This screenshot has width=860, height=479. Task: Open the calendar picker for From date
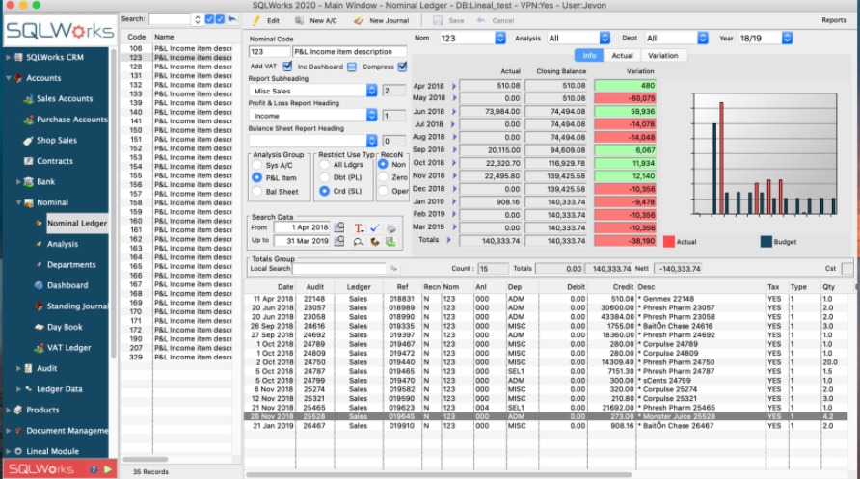(339, 227)
